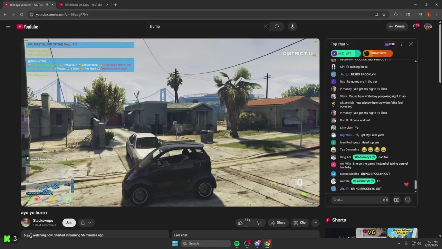
Task: Show hidden system tray icons
Action: tap(399, 243)
